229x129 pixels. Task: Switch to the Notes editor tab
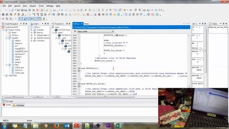[87, 24]
